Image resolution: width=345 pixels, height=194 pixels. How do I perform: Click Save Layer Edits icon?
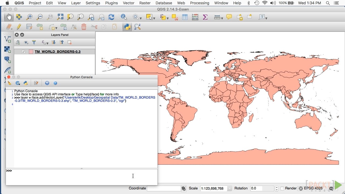tap(29, 27)
